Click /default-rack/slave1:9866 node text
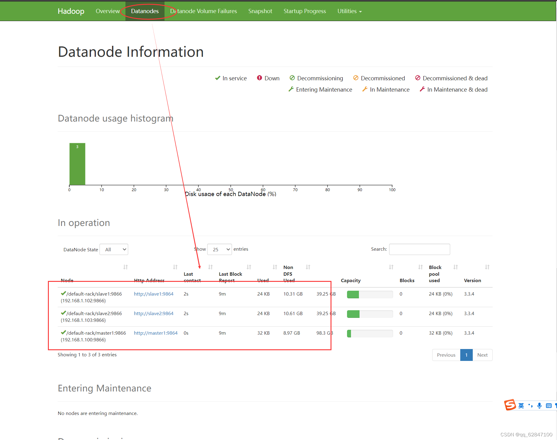This screenshot has height=440, width=557. click(x=94, y=294)
